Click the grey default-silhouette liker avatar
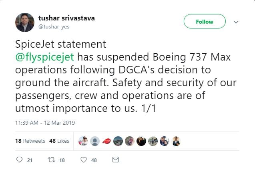The image size is (255, 170). (95, 141)
